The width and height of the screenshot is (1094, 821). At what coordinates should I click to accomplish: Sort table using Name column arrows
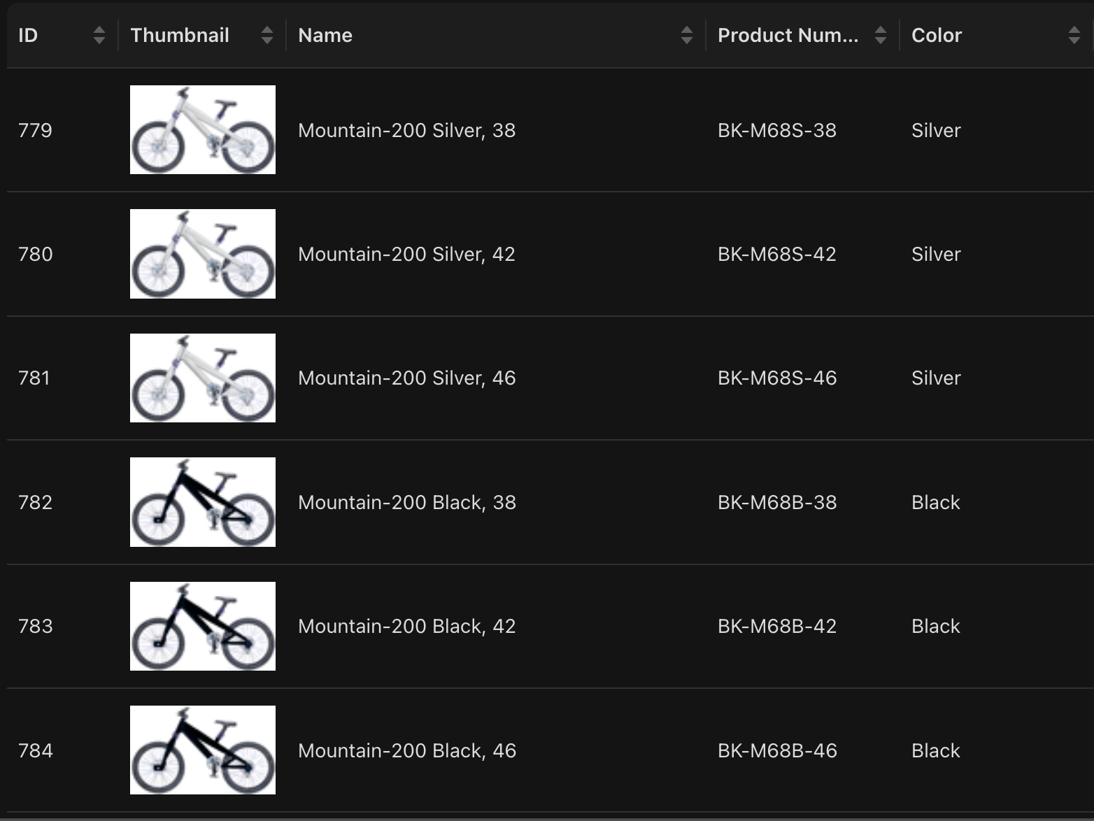(686, 35)
